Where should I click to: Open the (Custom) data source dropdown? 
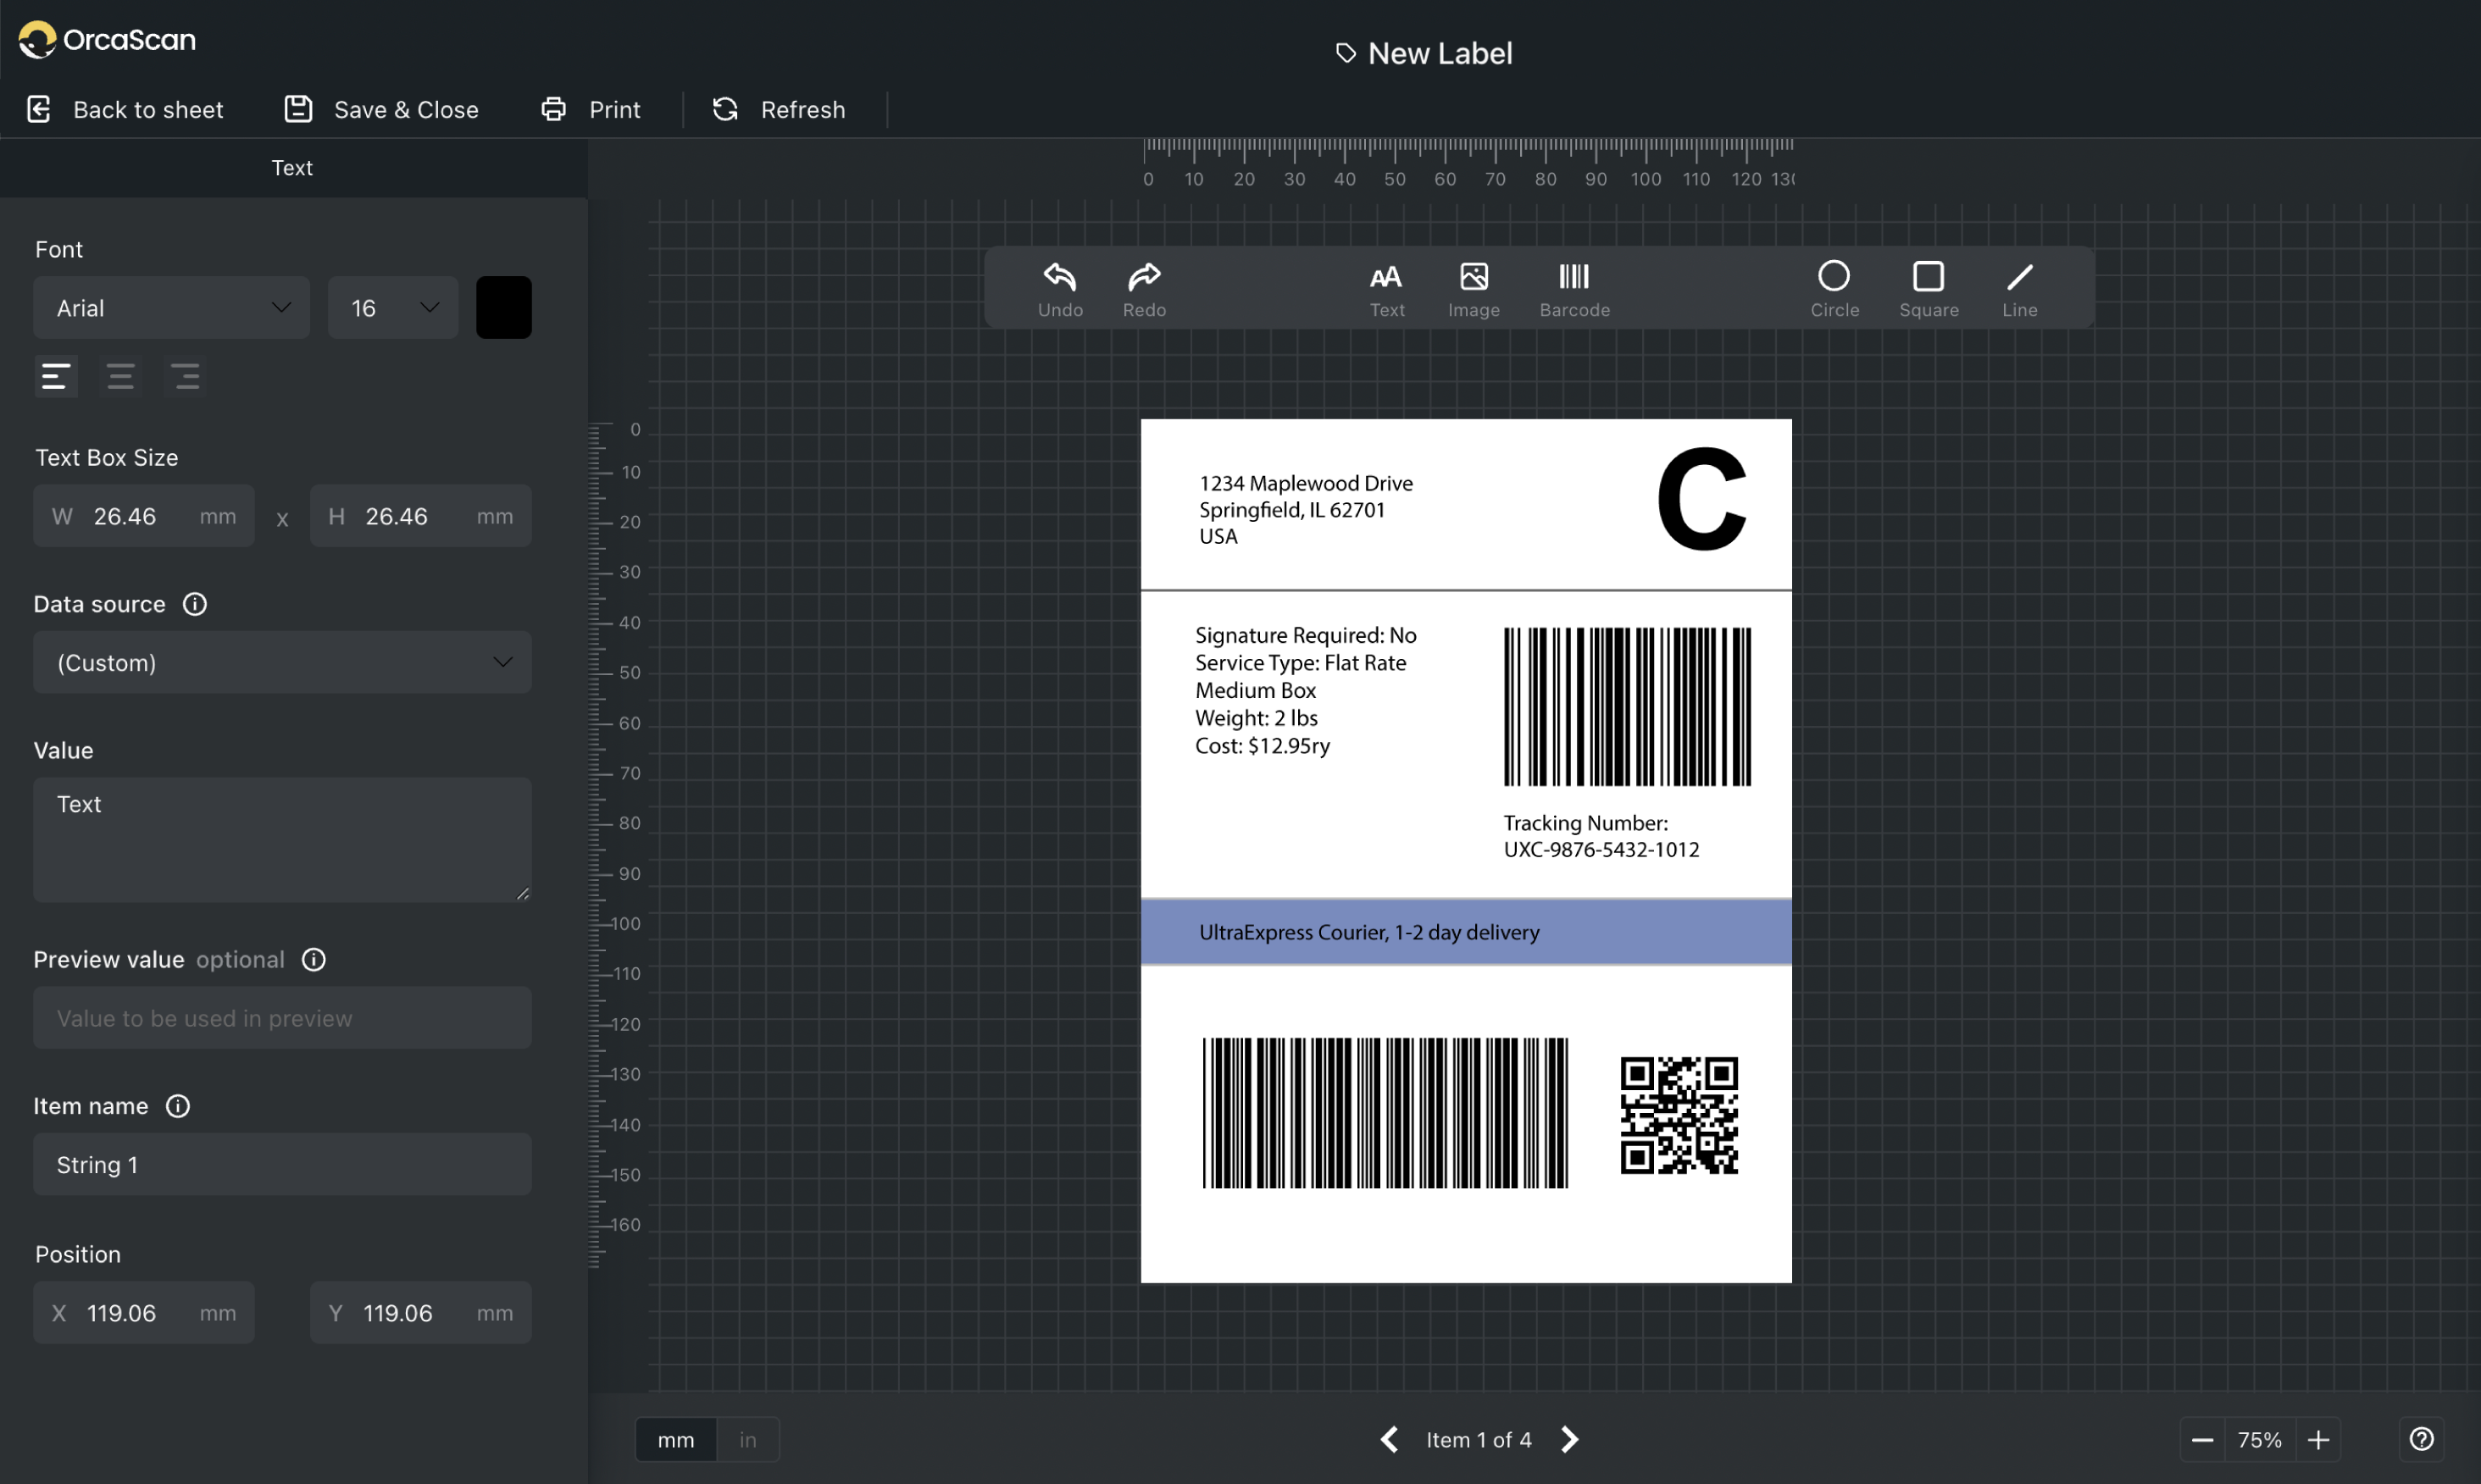coord(282,662)
